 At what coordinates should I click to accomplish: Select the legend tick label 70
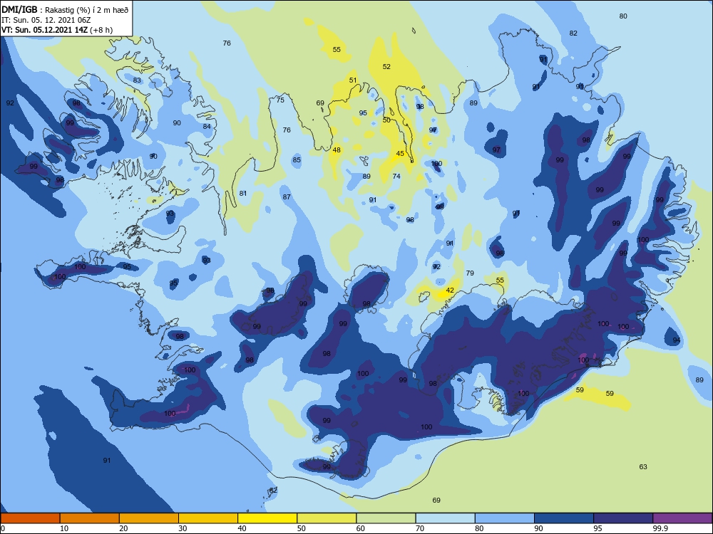420,528
